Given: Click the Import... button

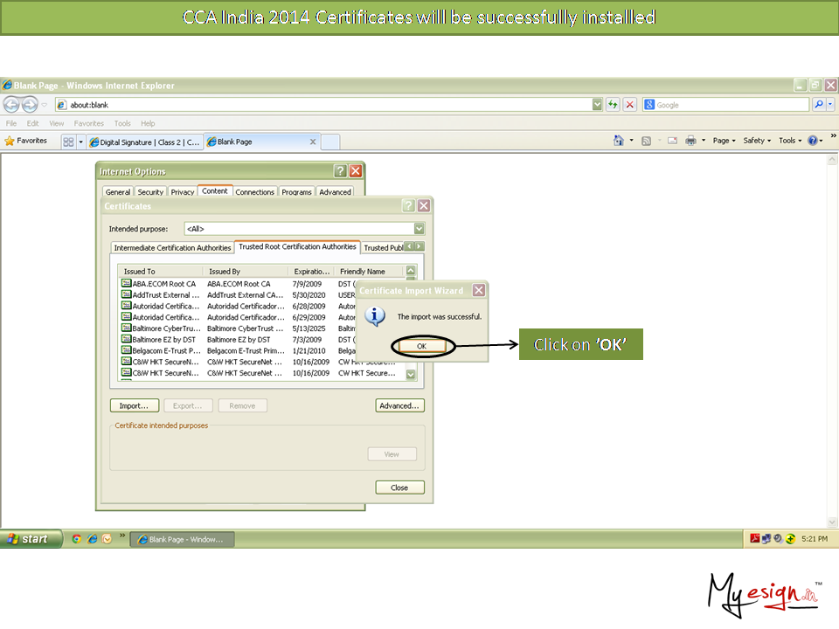Looking at the screenshot, I should (134, 405).
